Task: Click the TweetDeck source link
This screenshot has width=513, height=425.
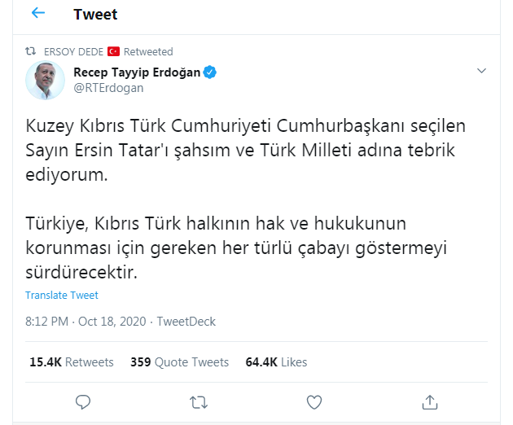Action: pyautogui.click(x=186, y=322)
